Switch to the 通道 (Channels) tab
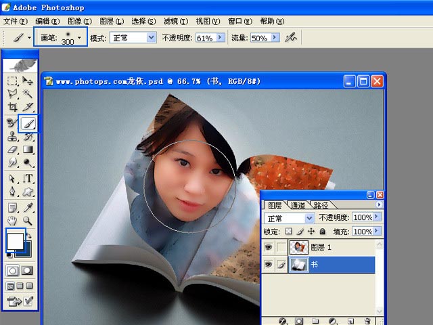 [x=298, y=205]
